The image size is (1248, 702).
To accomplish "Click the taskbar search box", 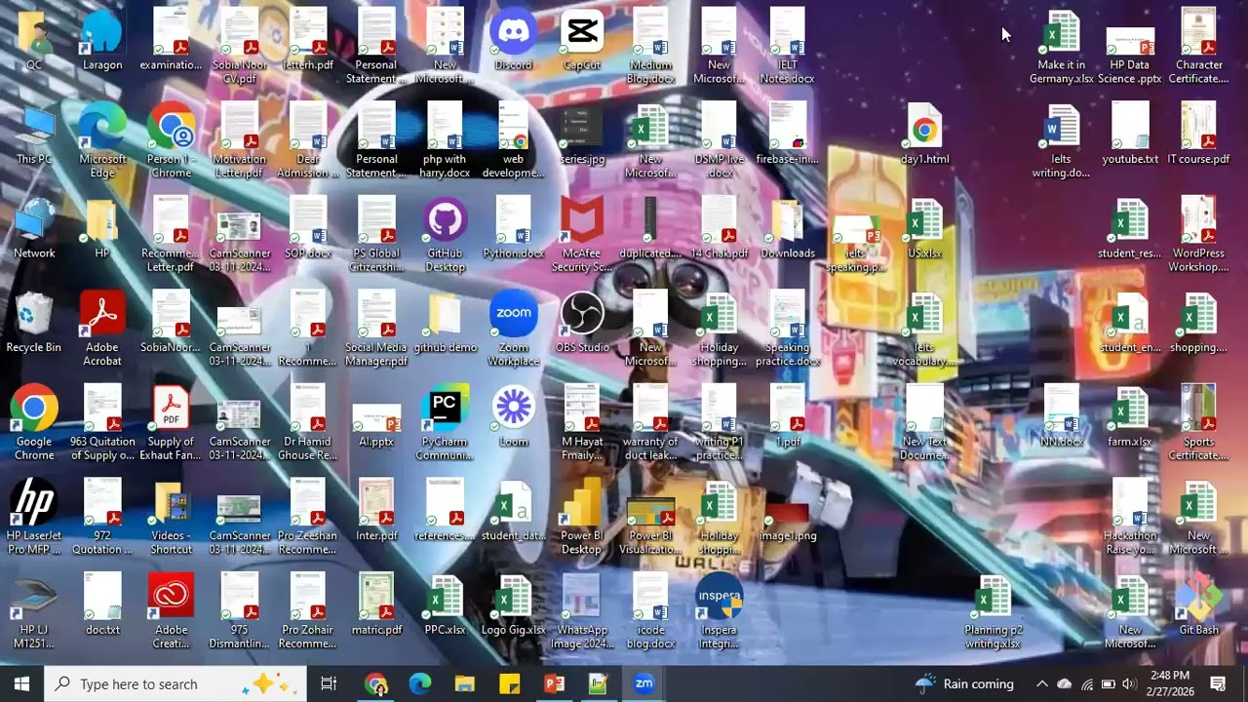I will (x=175, y=683).
